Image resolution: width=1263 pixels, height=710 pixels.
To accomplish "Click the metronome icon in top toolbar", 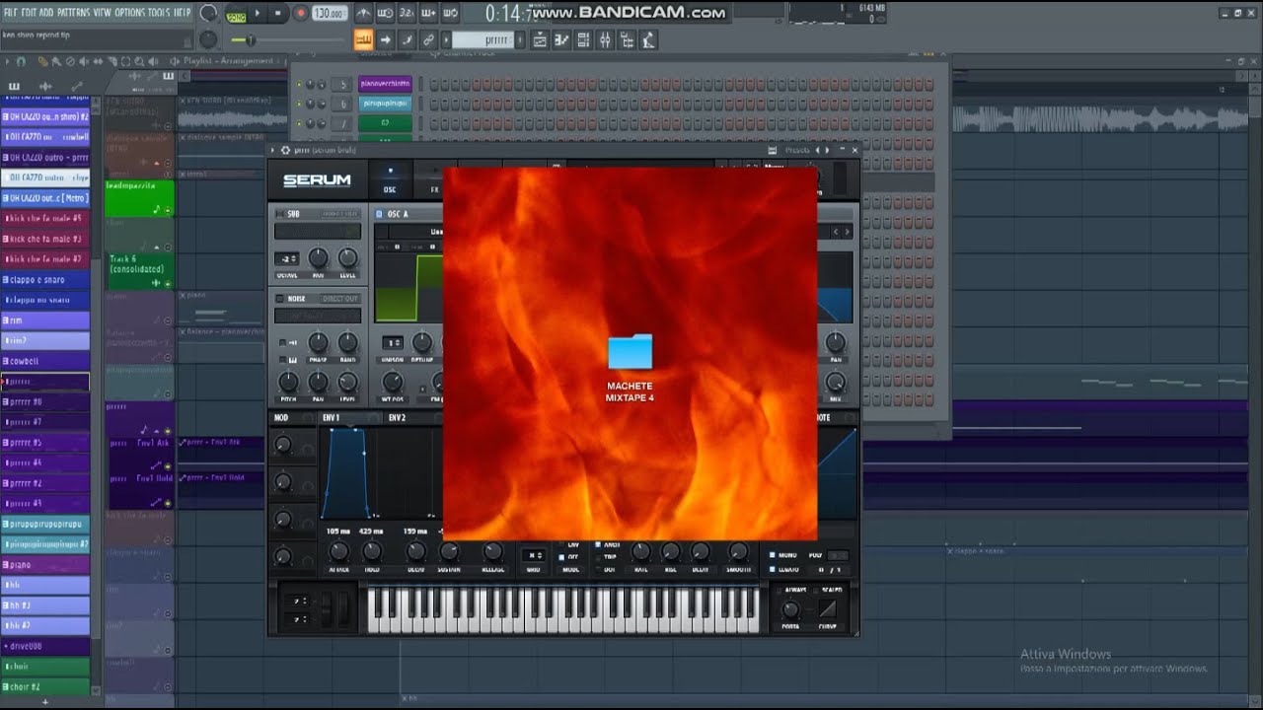I will tap(363, 14).
